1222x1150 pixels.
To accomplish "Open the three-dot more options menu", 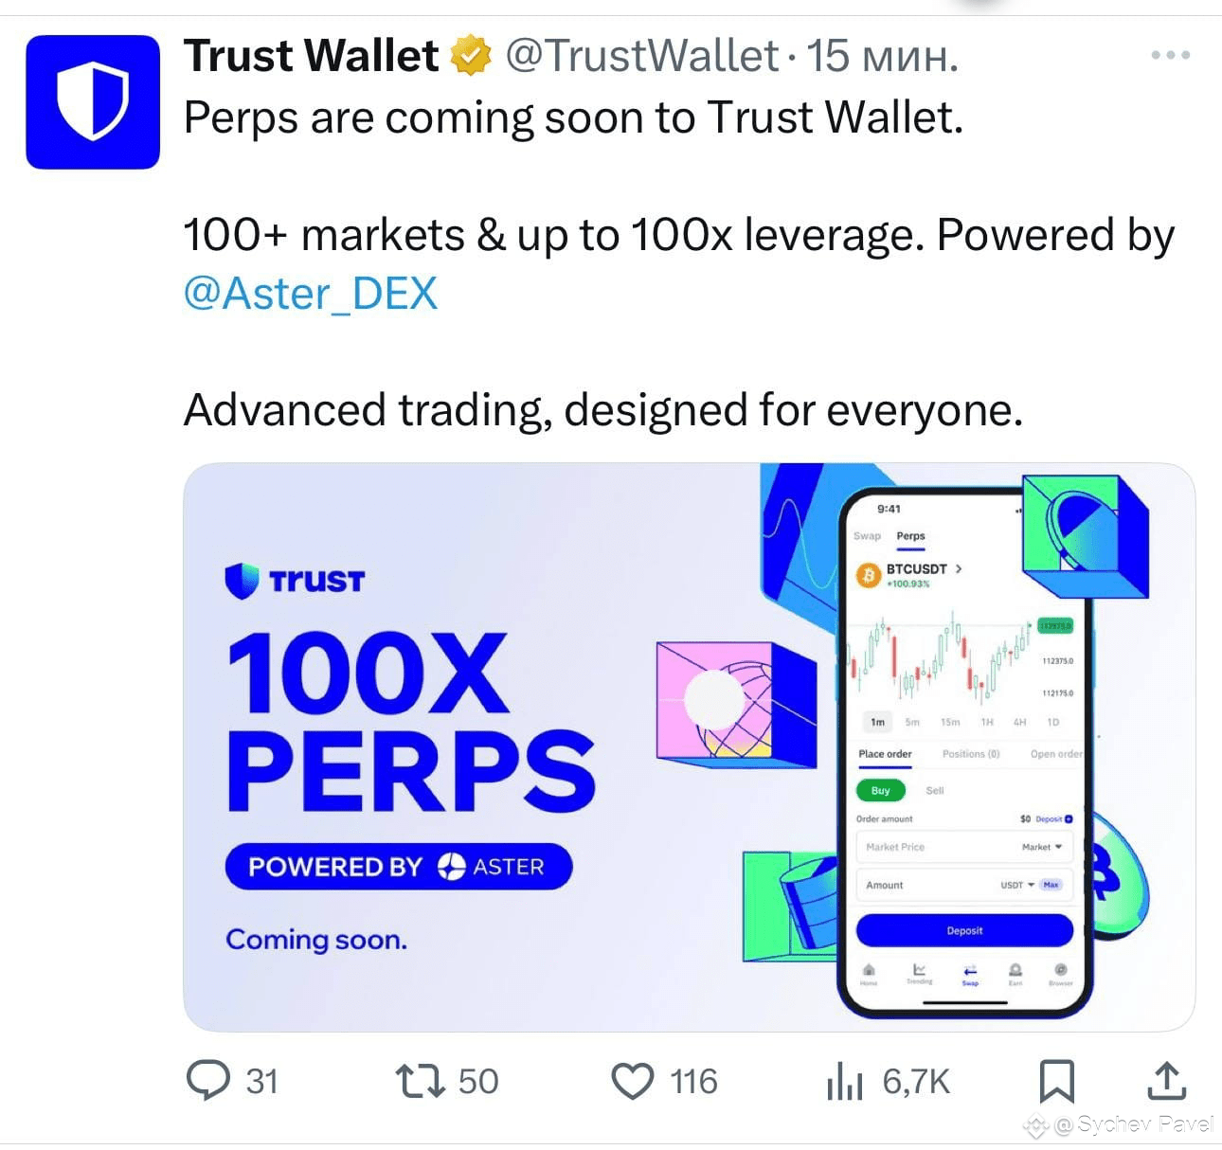I will coord(1170,55).
